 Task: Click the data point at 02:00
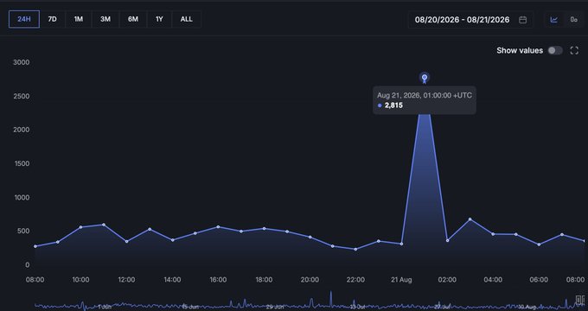point(447,240)
